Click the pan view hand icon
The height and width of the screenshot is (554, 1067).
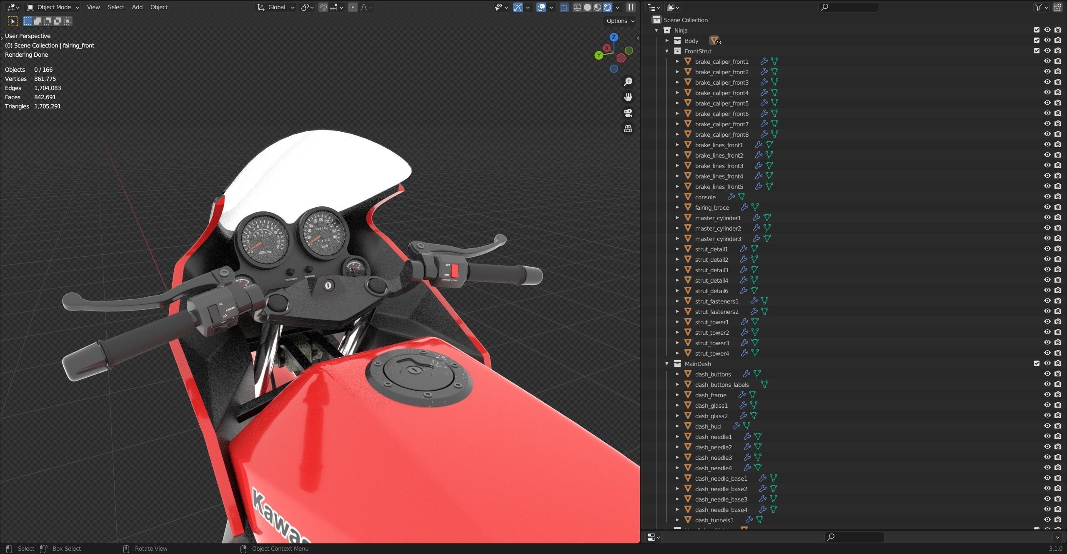(628, 97)
